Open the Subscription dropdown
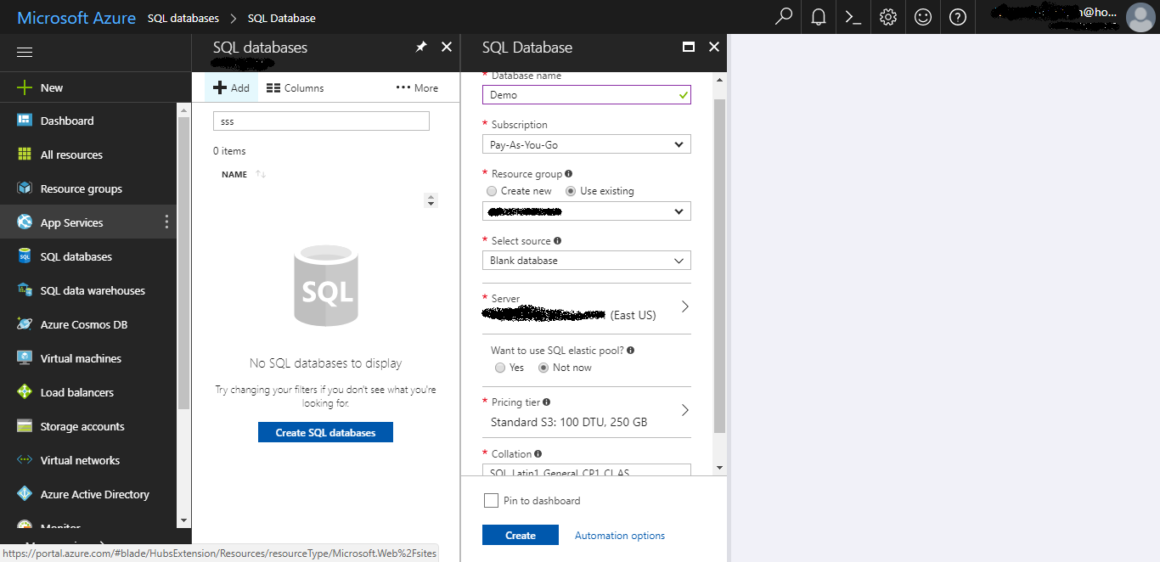 (586, 143)
